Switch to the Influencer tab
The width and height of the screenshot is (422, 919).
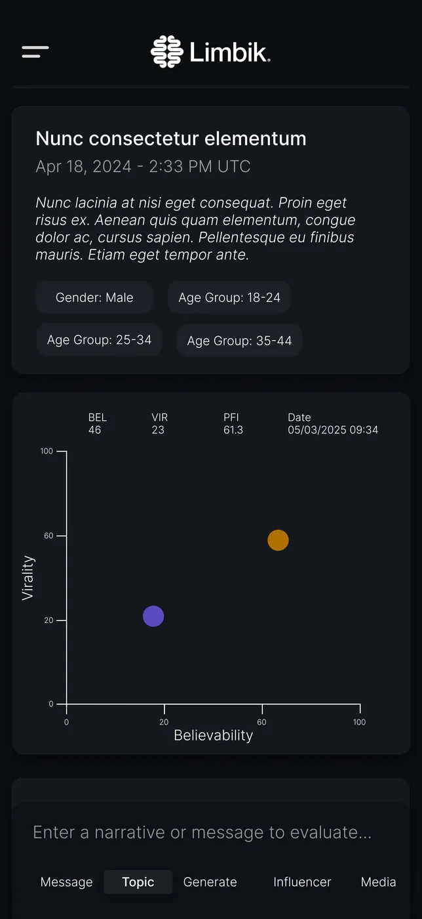(302, 882)
